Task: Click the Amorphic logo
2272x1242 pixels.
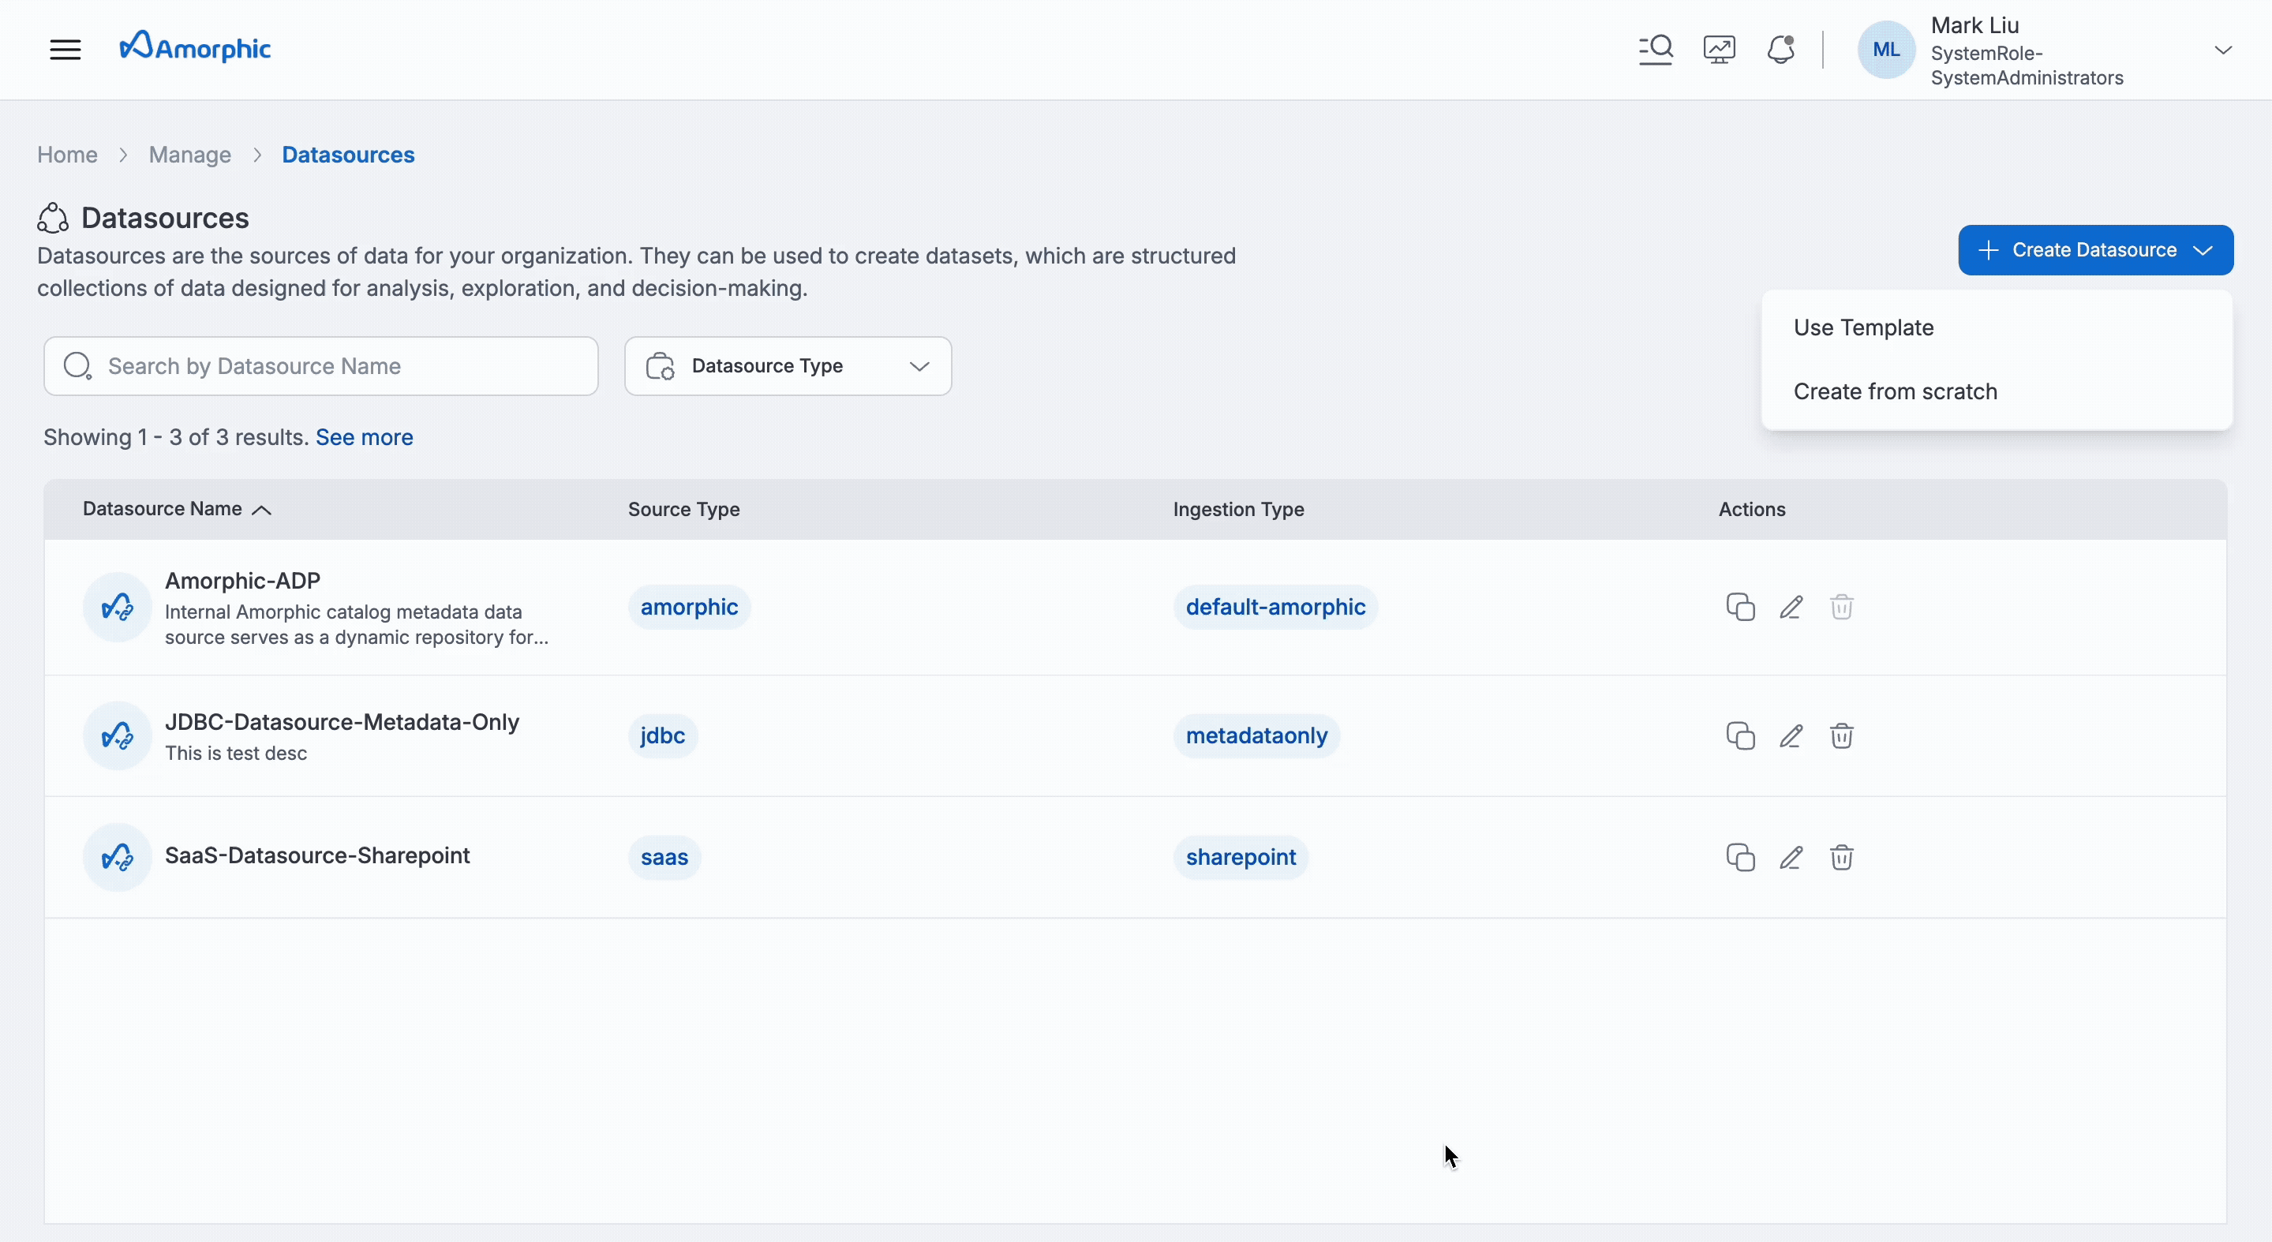Action: pos(195,47)
